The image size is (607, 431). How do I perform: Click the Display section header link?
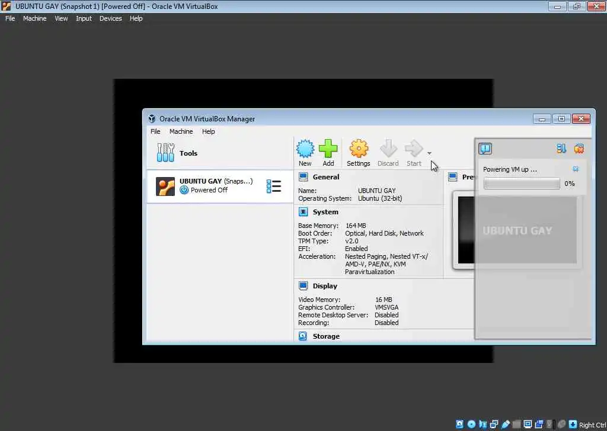click(x=325, y=286)
